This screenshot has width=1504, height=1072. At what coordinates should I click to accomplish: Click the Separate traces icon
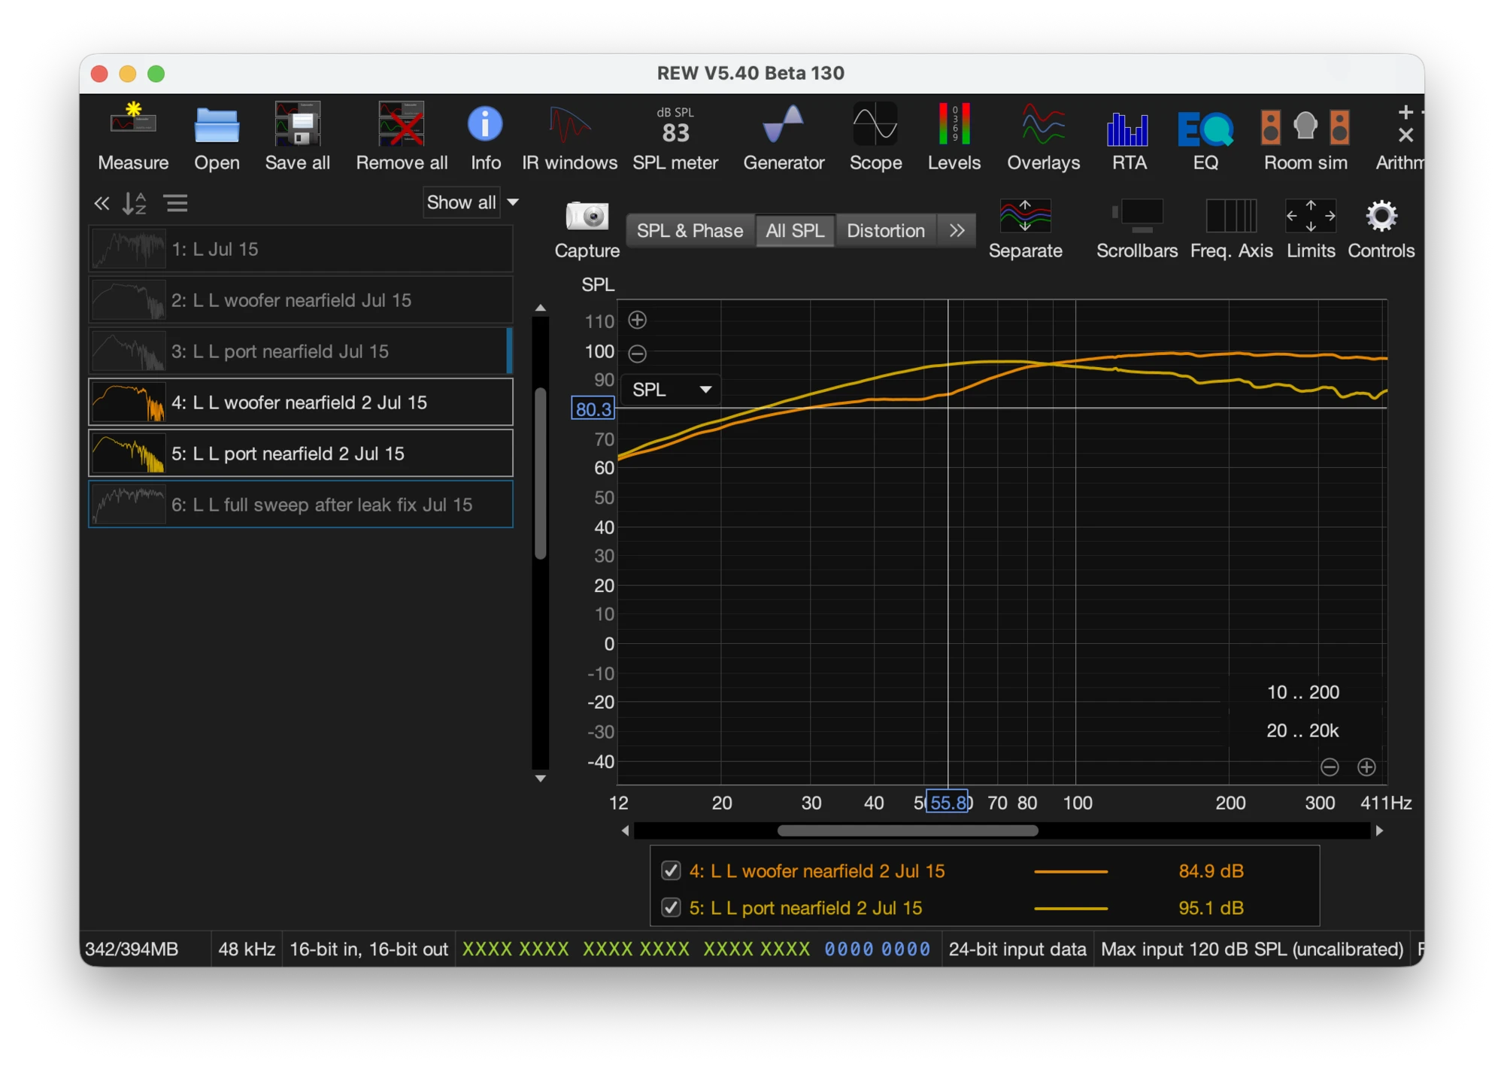point(1025,229)
